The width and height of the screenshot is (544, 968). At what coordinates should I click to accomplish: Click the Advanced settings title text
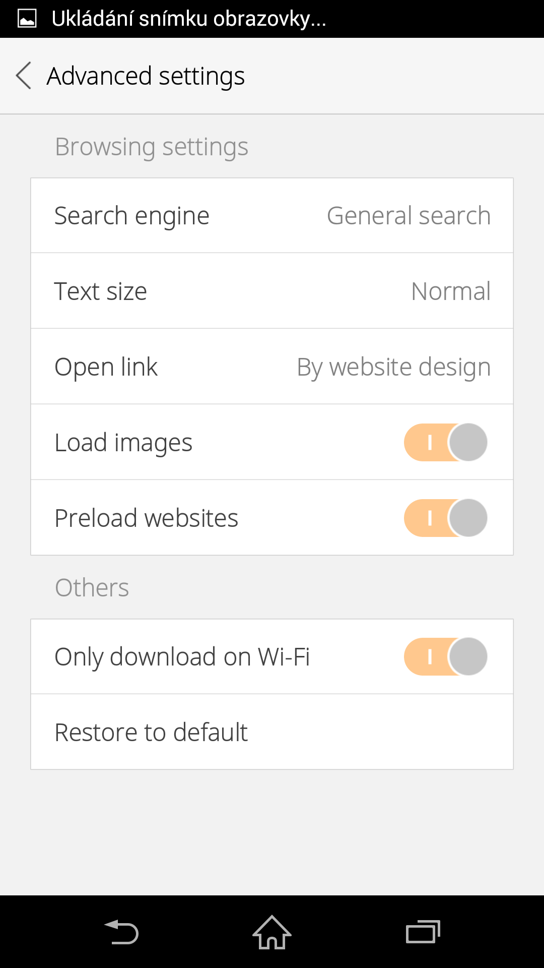[x=146, y=76]
